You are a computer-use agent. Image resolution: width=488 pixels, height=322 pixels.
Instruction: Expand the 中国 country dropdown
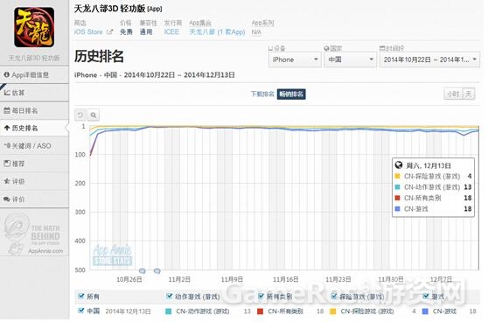[350, 59]
